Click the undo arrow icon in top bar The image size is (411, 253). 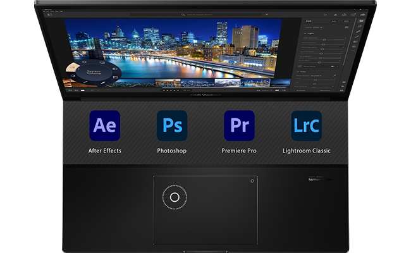coord(325,15)
